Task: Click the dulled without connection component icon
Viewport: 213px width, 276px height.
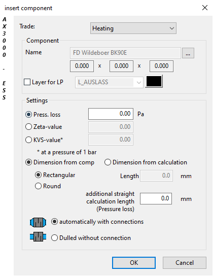Action: point(38,236)
